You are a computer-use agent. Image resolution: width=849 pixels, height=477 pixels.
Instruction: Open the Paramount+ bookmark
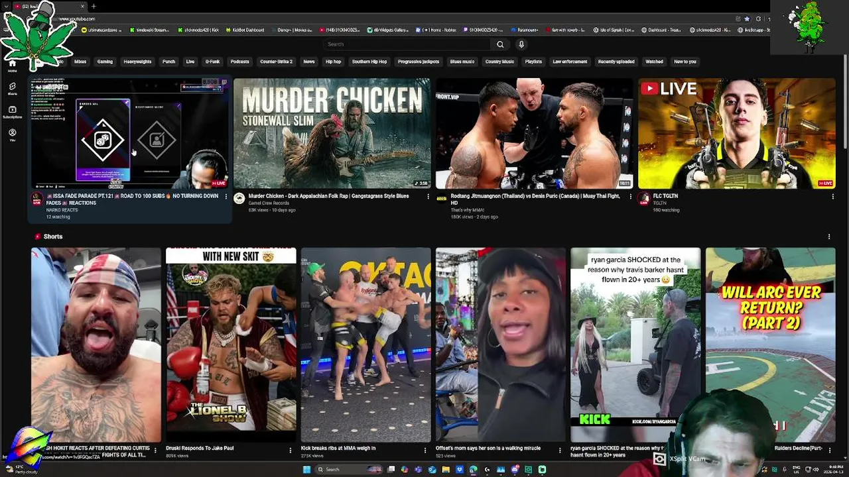524,30
